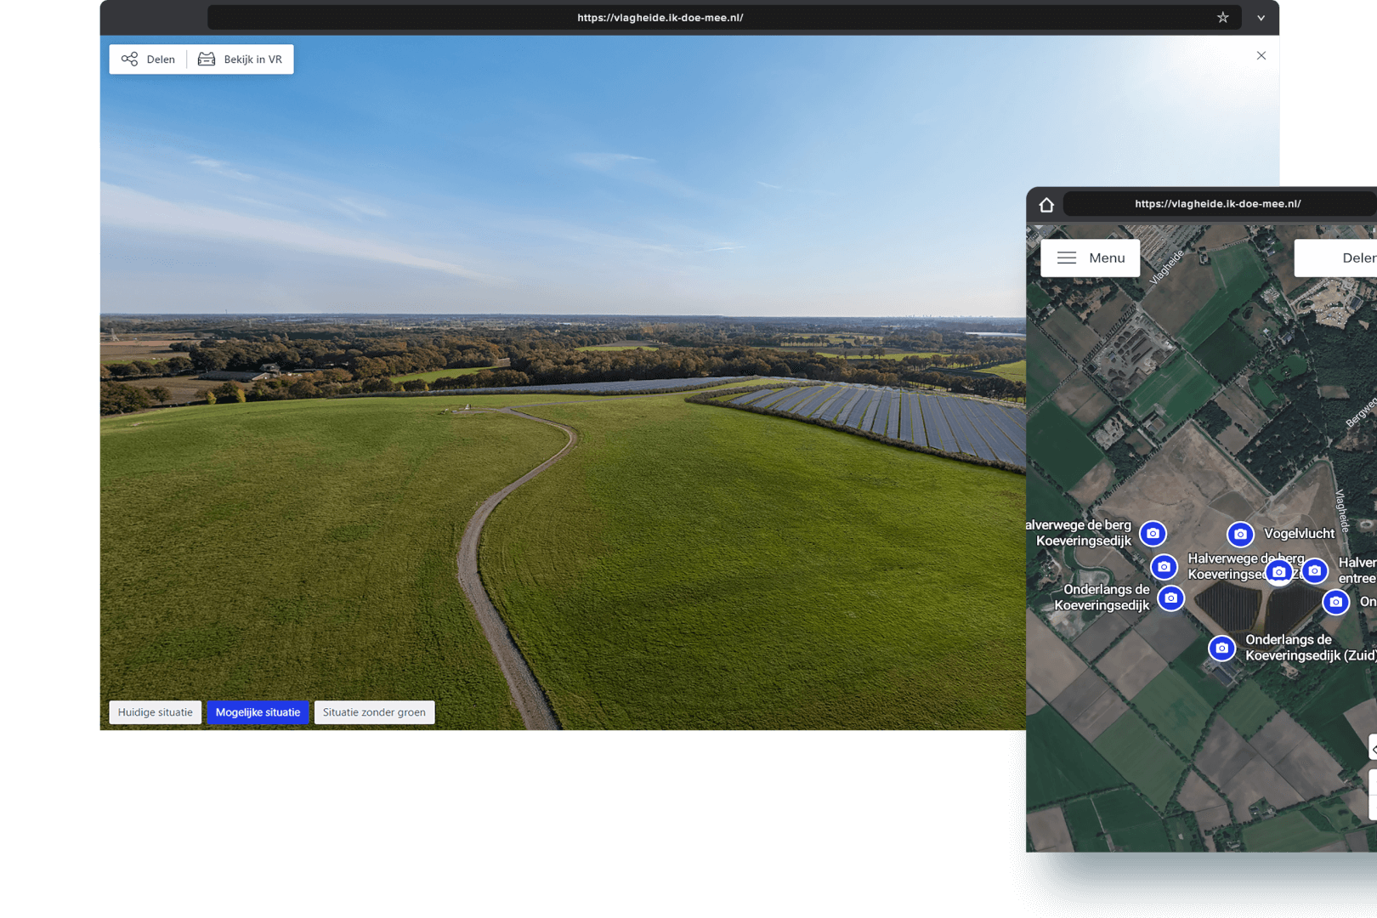Click camera marker right of 'Onderlangs de Koeveringsedijk' label
This screenshot has height=918, width=1377.
[1170, 598]
